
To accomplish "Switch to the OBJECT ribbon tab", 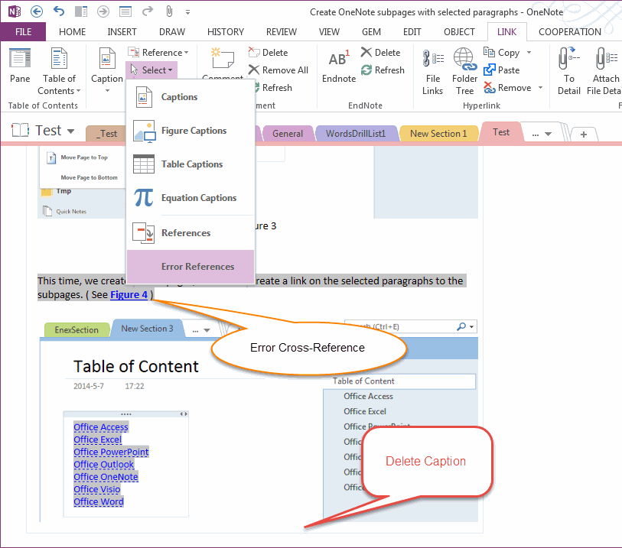I will [459, 31].
